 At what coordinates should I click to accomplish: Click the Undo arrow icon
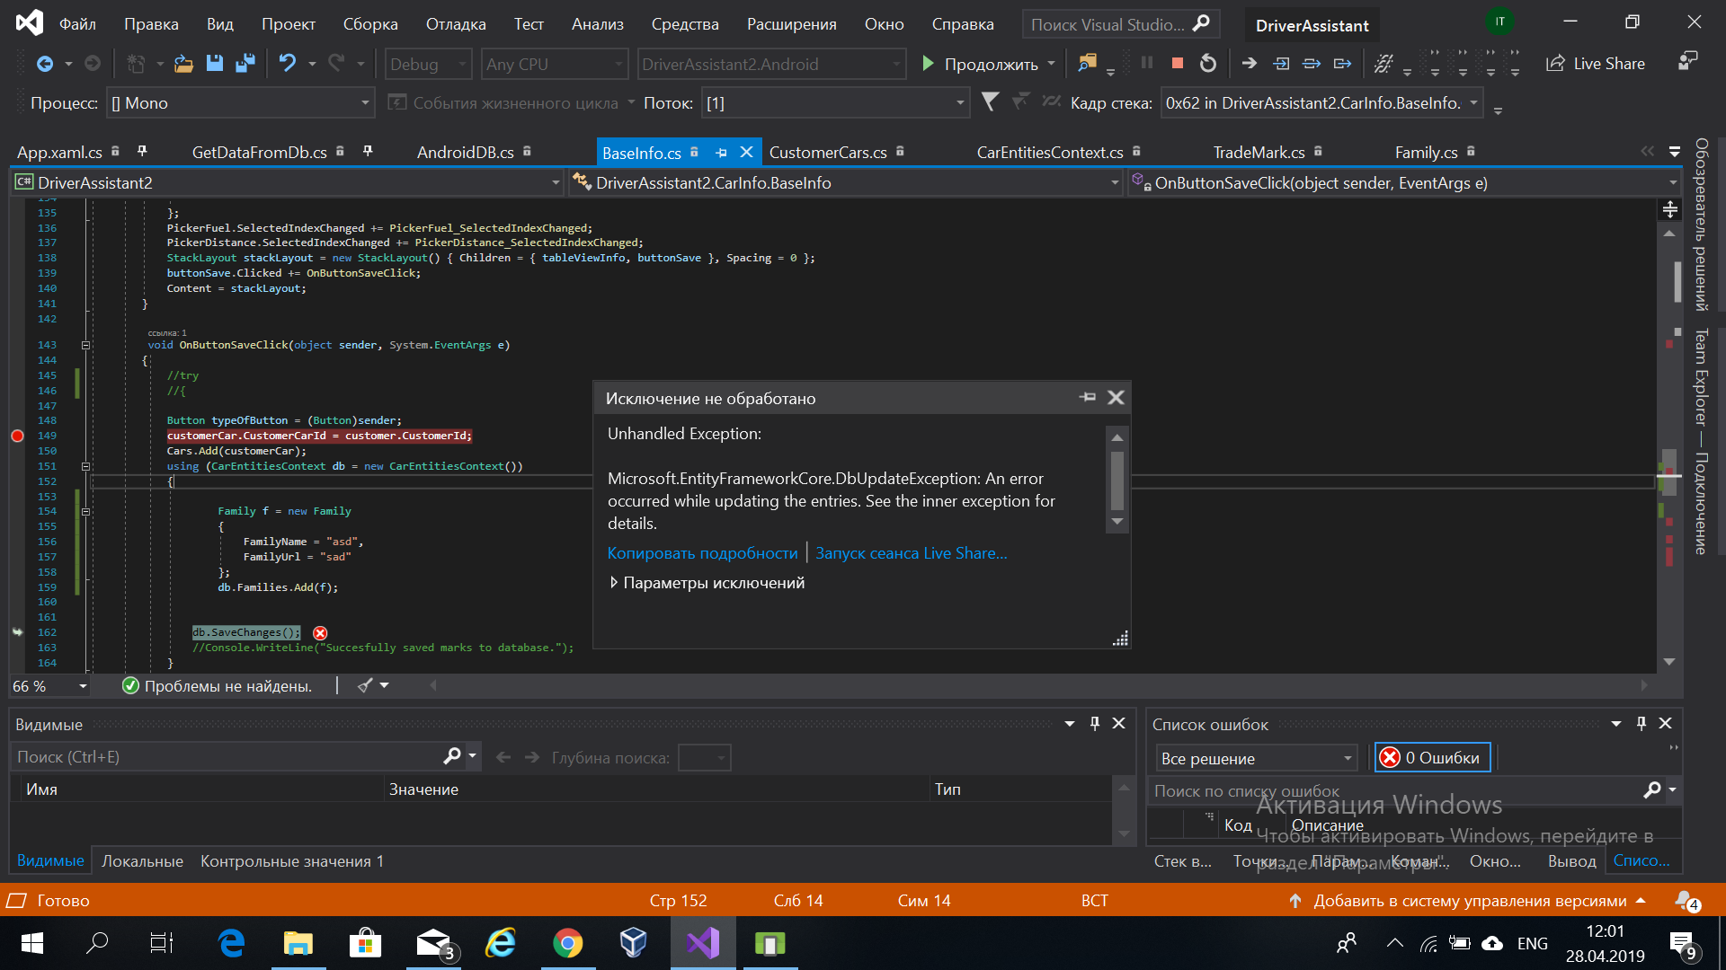pyautogui.click(x=288, y=64)
